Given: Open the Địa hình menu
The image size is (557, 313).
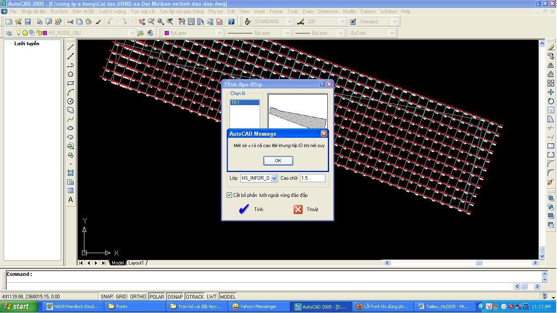Looking at the screenshot, I should click(x=60, y=11).
